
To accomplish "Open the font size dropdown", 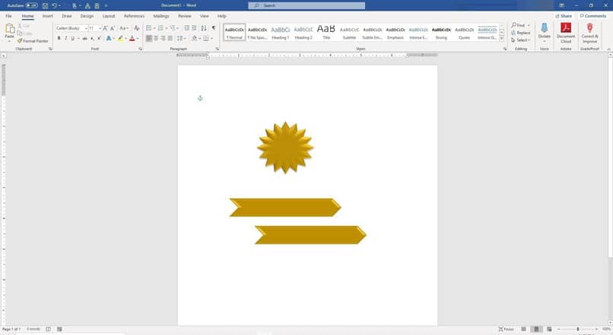I will [x=100, y=28].
